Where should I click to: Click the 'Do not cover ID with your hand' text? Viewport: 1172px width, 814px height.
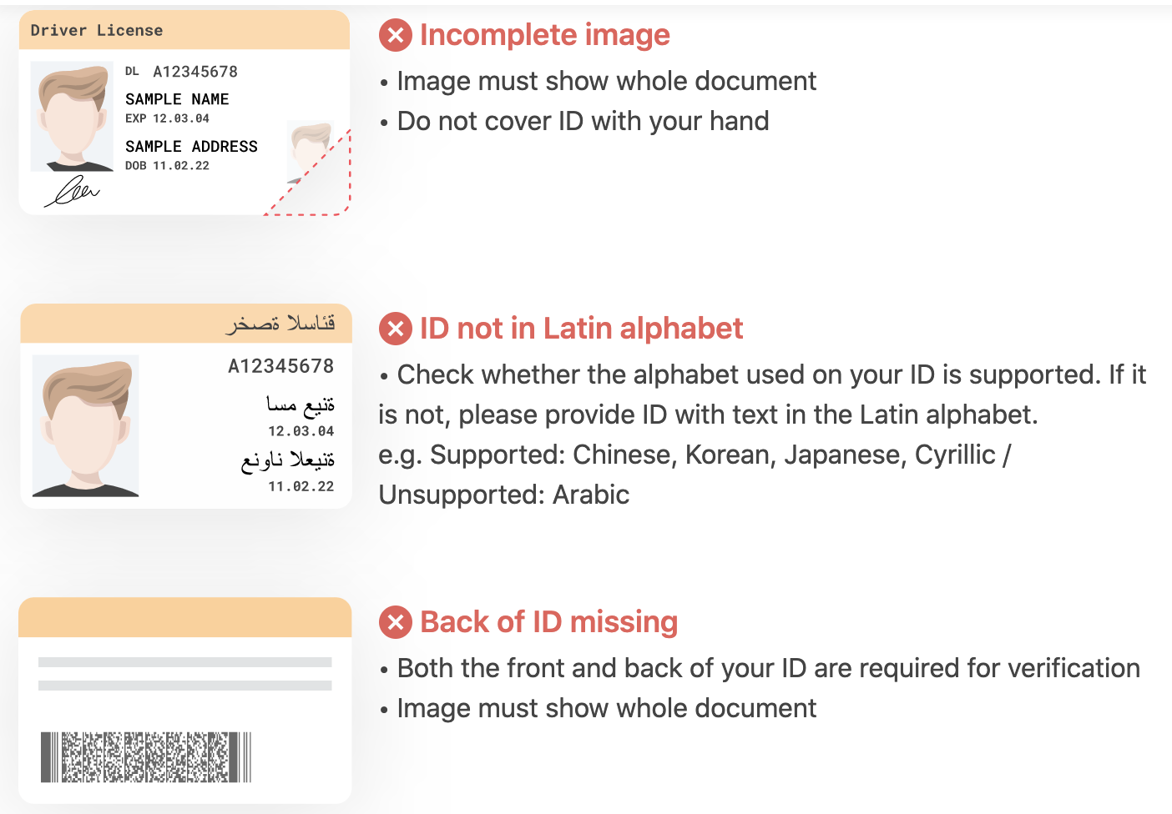coord(583,121)
